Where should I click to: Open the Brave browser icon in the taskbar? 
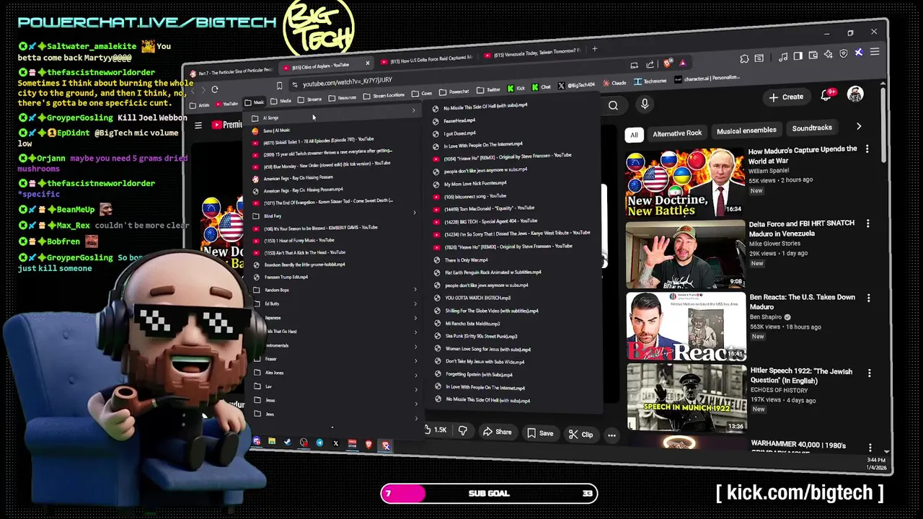point(369,445)
